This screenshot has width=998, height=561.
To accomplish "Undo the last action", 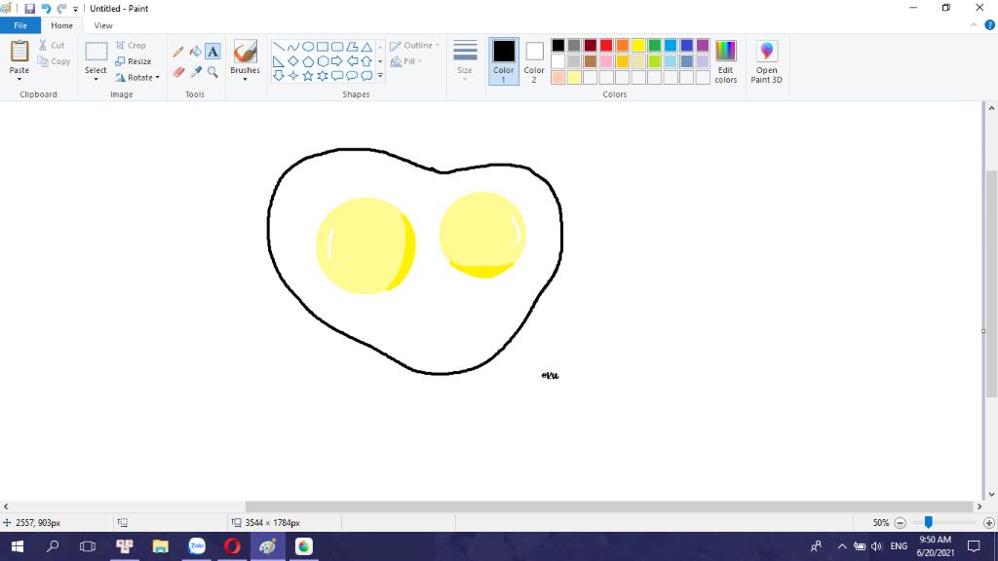I will pyautogui.click(x=46, y=8).
